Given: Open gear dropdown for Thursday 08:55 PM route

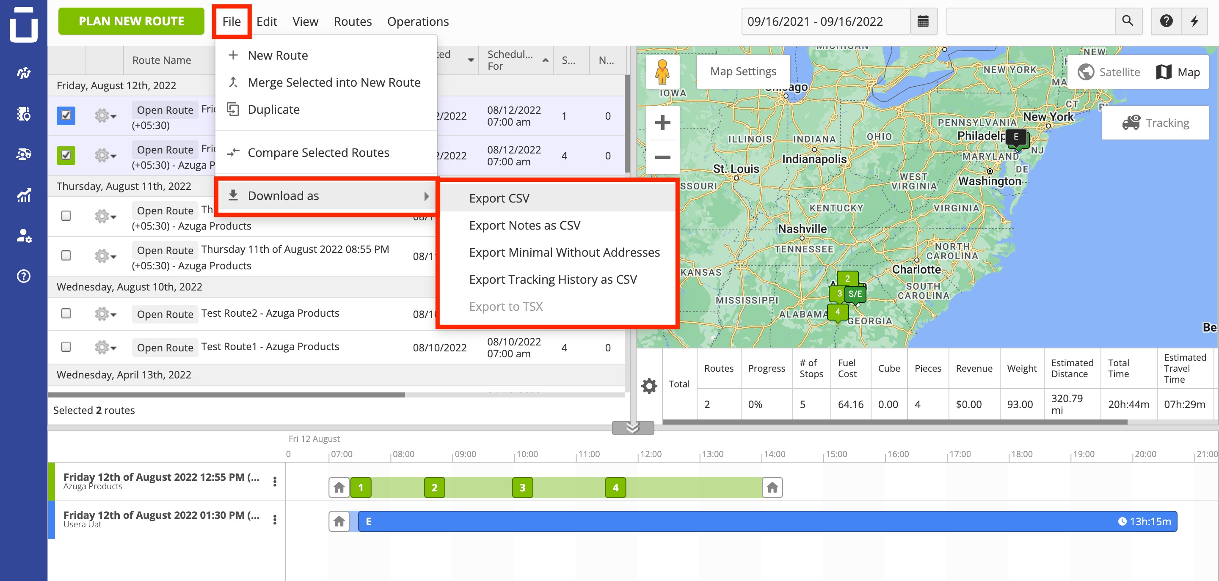Looking at the screenshot, I should pos(105,256).
